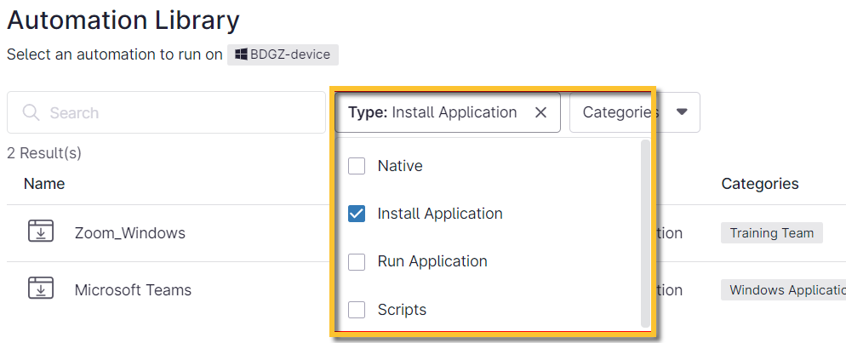Click the Zoom_Windows install icon
The image size is (846, 343).
pos(41,232)
